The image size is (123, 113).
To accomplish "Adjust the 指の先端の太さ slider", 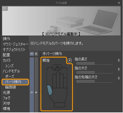I will pyautogui.click(x=94, y=81).
